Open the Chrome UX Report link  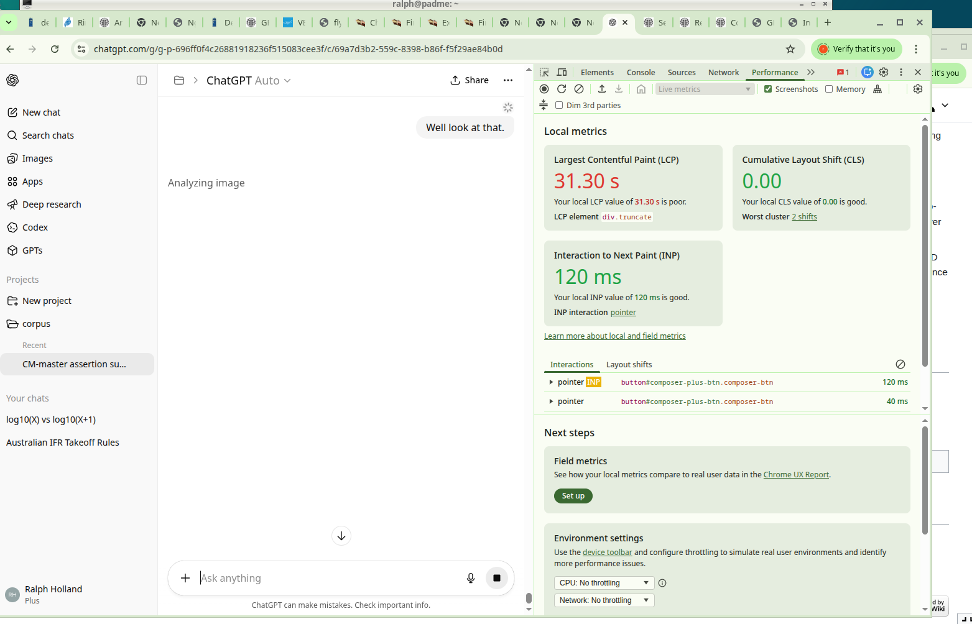pos(795,475)
